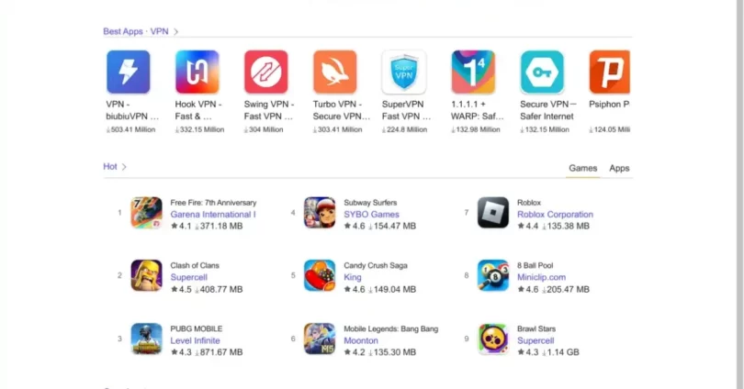Visit the SYBO Games developer link
This screenshot has width=744, height=389.
pyautogui.click(x=371, y=214)
